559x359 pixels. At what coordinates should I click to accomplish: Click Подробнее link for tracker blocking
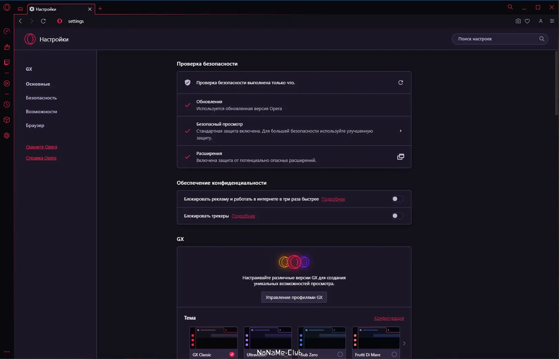(243, 216)
